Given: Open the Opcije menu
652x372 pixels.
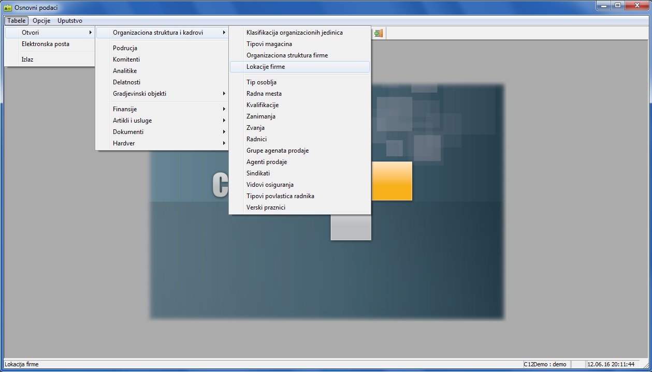Looking at the screenshot, I should click(x=41, y=21).
